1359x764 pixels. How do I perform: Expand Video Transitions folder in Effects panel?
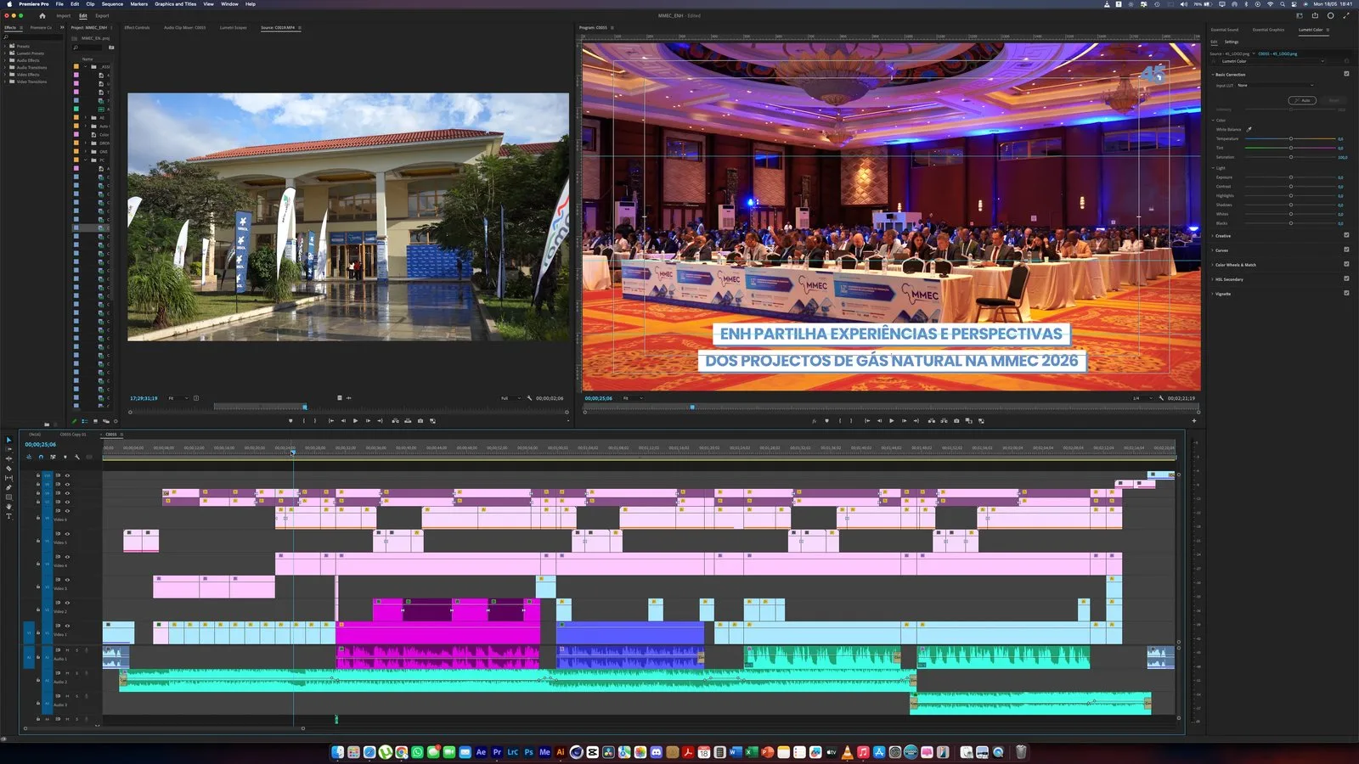tap(4, 81)
